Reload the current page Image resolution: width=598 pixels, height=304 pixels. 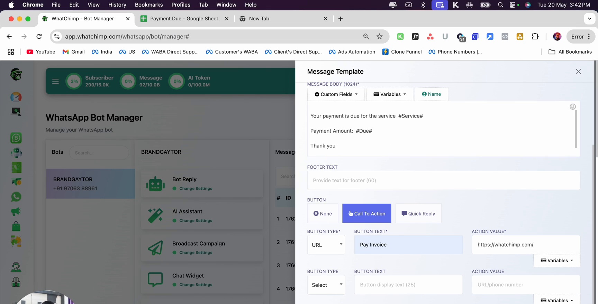[x=39, y=37]
